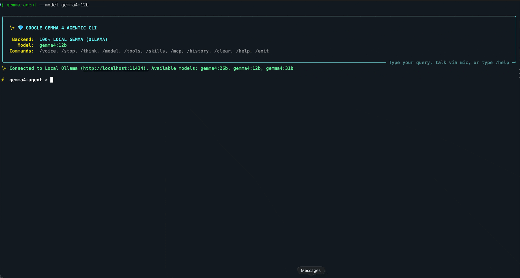The width and height of the screenshot is (520, 278).
Task: Select the /help command in the Commands list
Action: (243, 51)
